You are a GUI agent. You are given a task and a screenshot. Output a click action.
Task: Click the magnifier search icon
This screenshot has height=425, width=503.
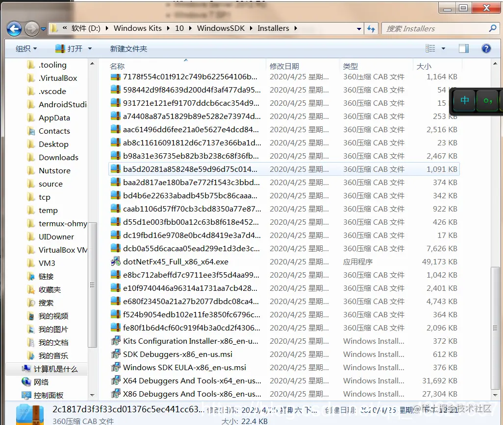[x=492, y=28]
